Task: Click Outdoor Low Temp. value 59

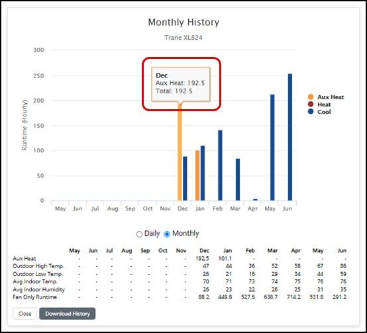Action: click(343, 274)
